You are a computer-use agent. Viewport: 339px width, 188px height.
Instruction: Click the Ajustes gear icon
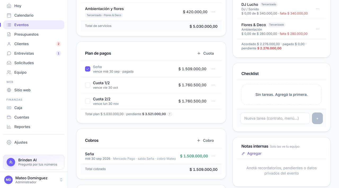(x=9, y=142)
